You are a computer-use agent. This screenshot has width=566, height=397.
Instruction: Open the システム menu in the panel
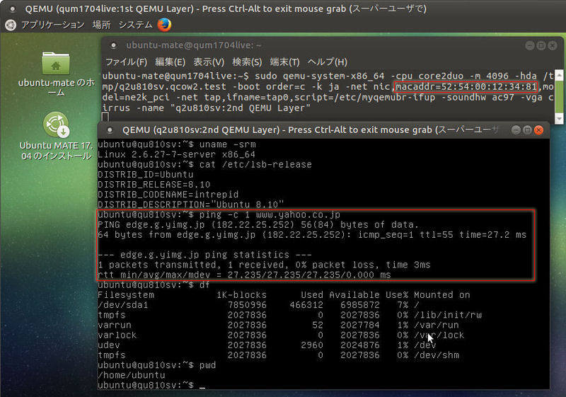[135, 25]
